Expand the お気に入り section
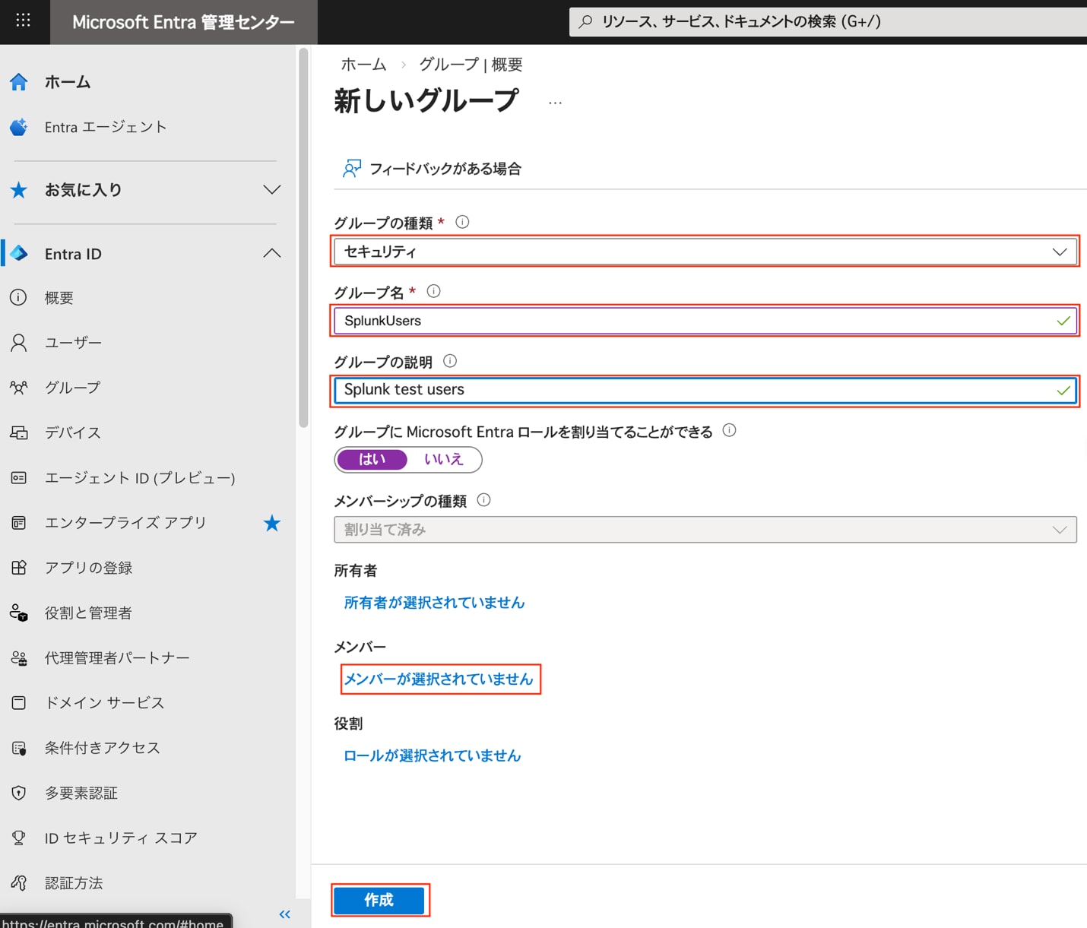 tap(271, 189)
